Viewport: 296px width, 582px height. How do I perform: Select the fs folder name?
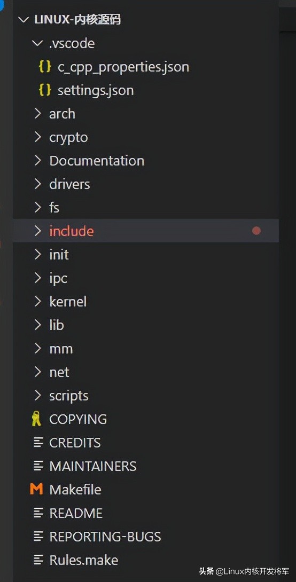click(x=54, y=208)
